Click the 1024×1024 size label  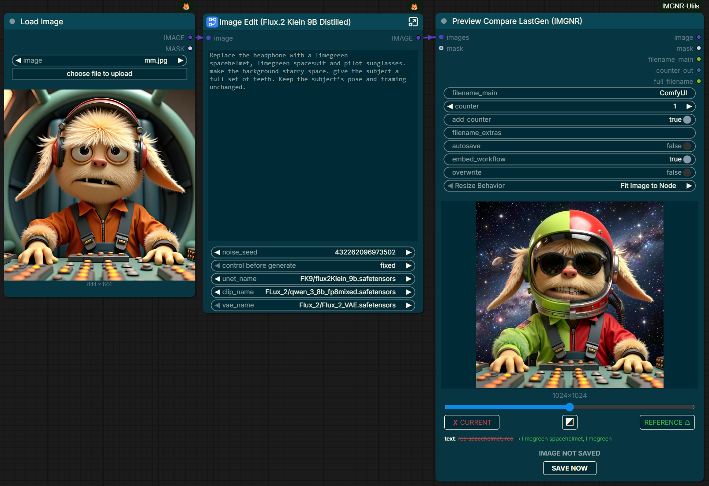(570, 396)
